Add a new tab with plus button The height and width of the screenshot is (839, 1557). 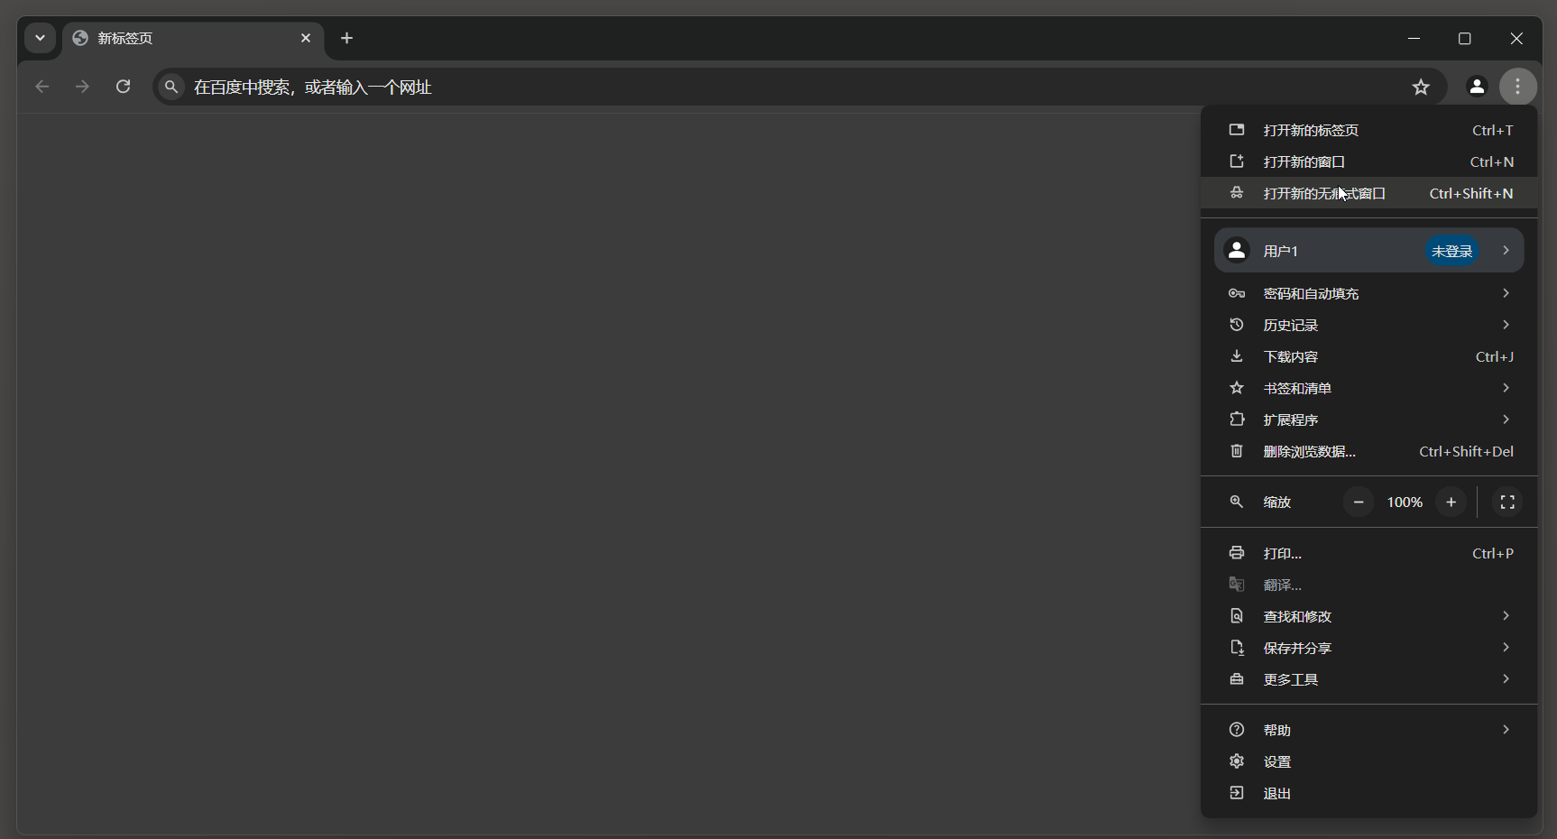tap(346, 38)
